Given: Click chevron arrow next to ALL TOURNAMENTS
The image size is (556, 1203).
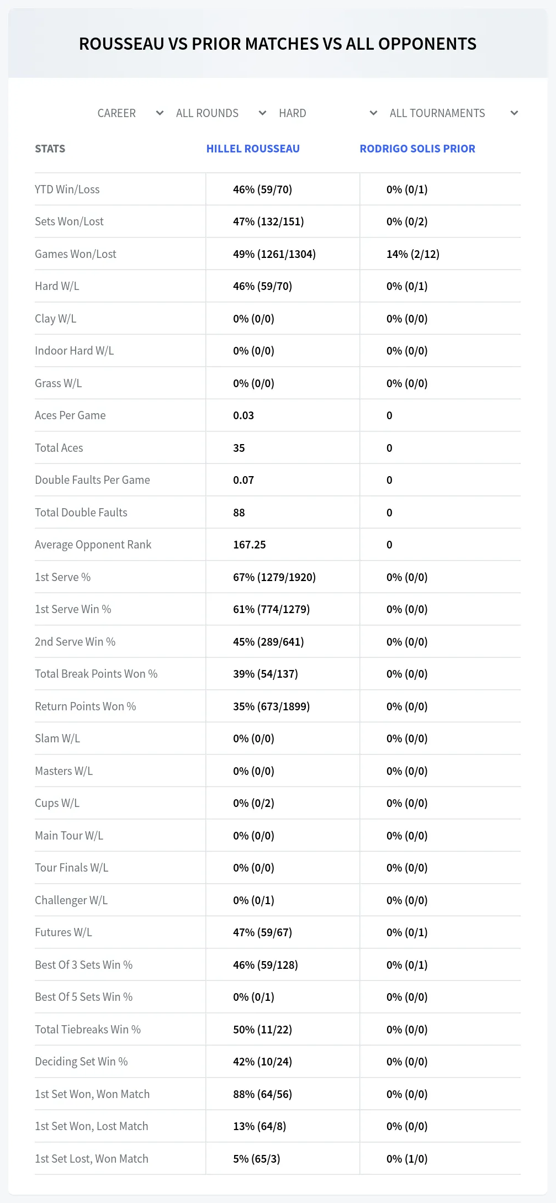Looking at the screenshot, I should [x=514, y=113].
